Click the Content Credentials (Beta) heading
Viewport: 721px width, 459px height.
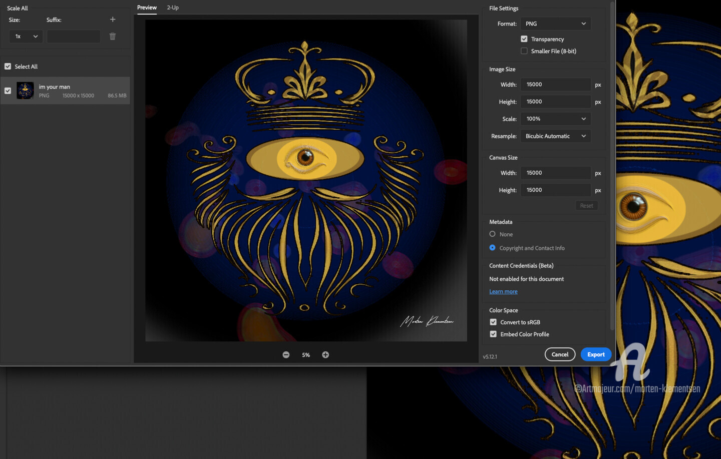tap(521, 266)
